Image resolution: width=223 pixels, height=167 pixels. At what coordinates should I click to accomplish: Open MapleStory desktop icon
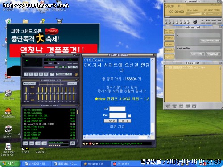click(x=8, y=113)
